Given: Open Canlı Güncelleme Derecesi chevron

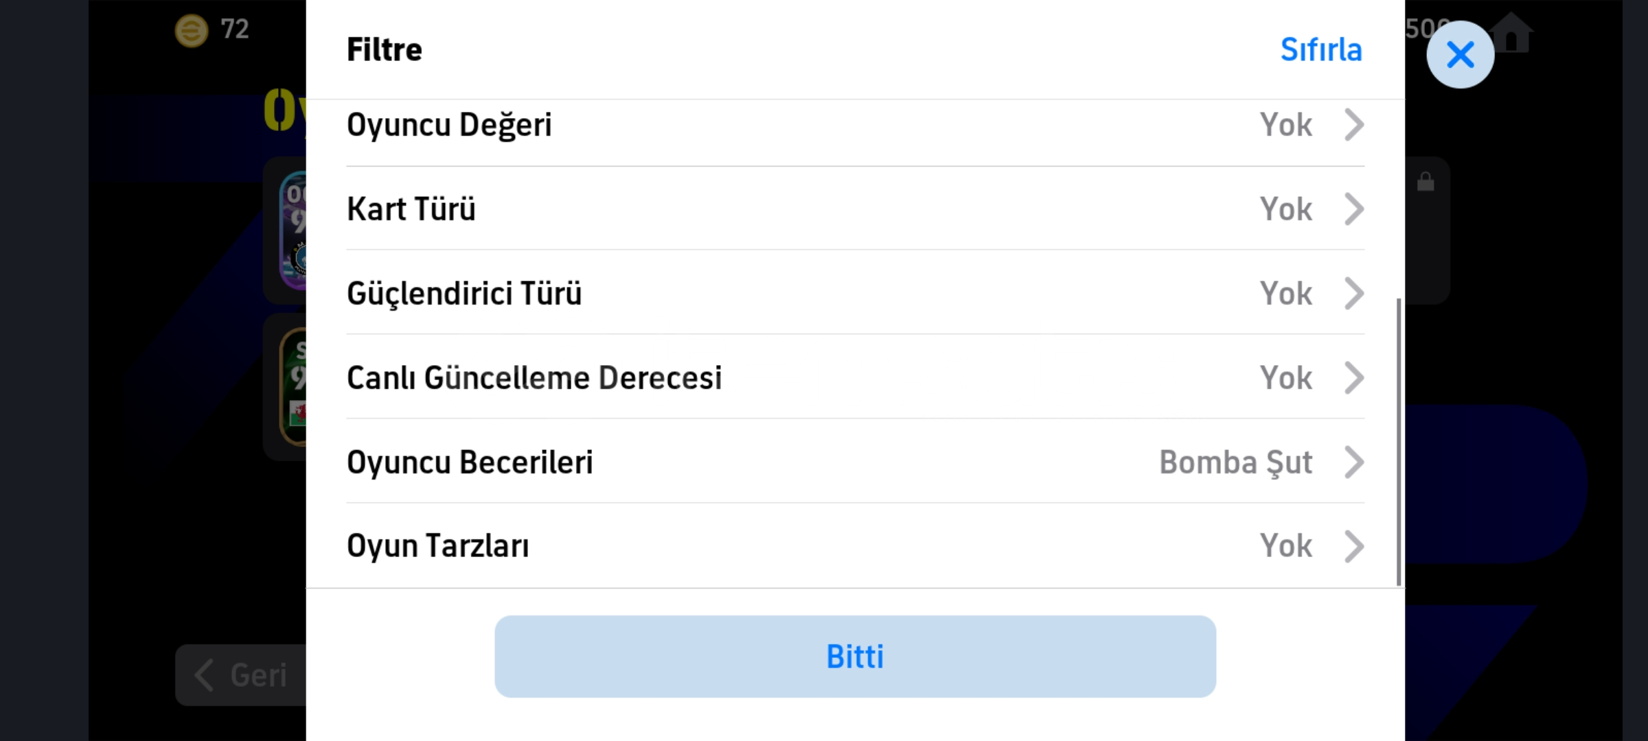Looking at the screenshot, I should pos(1353,378).
